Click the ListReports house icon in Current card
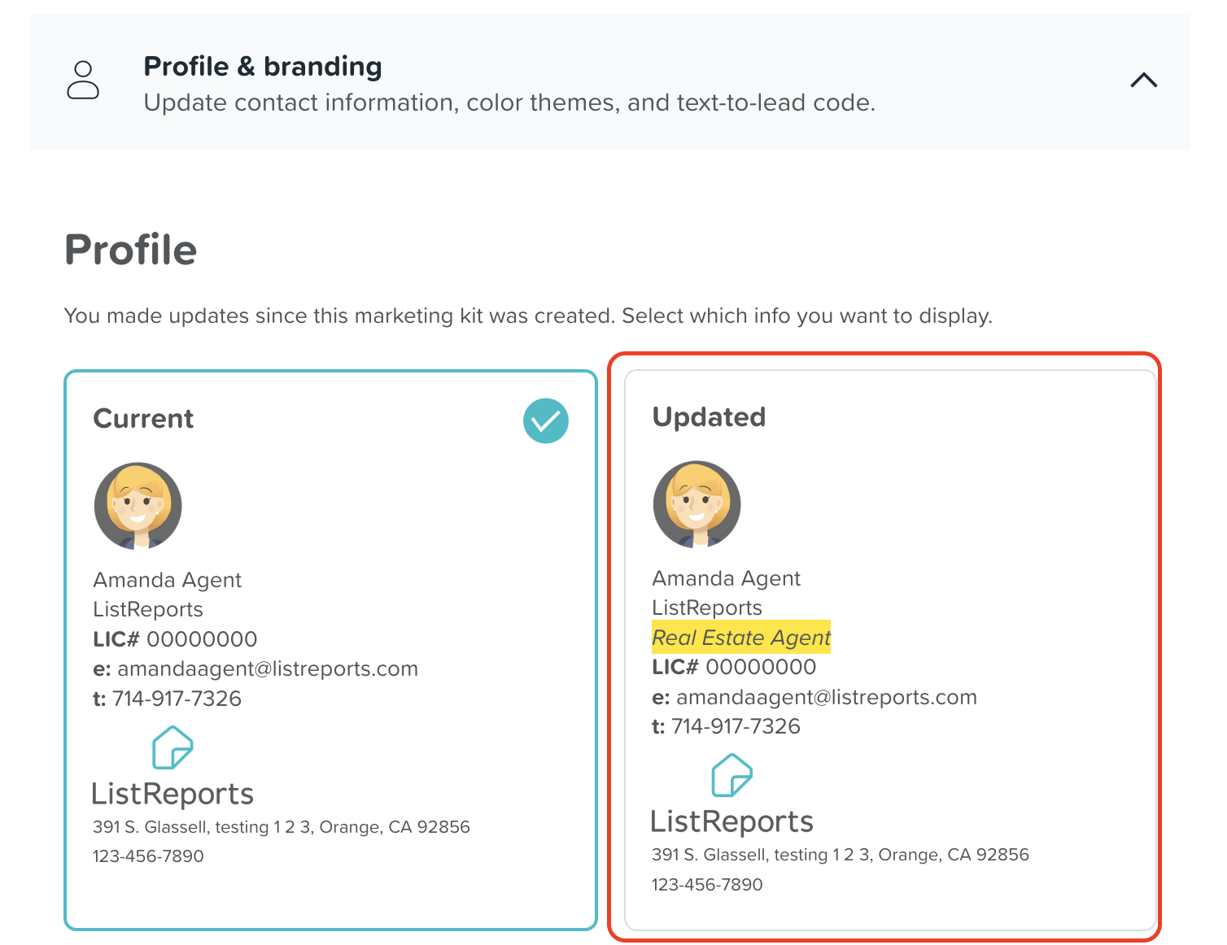 point(172,747)
